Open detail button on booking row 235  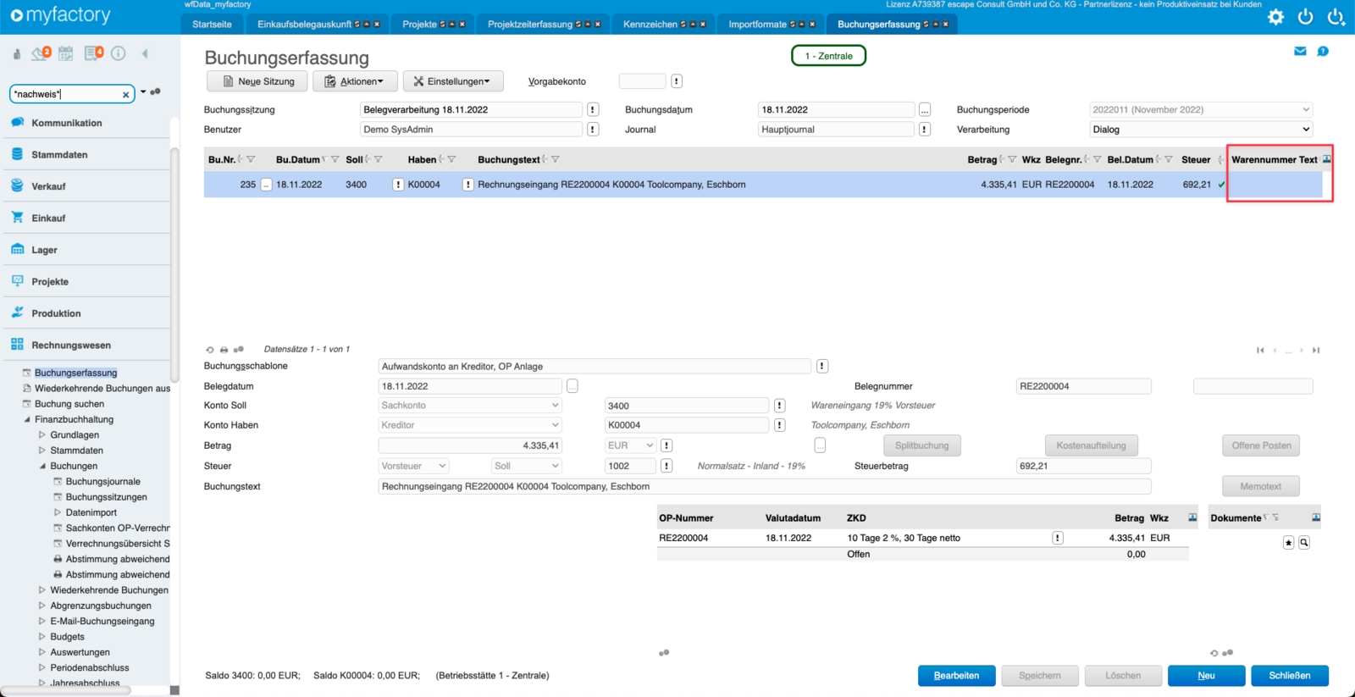point(266,185)
